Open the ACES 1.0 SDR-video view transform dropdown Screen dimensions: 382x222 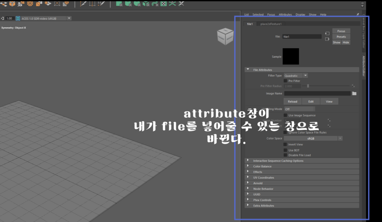46,18
